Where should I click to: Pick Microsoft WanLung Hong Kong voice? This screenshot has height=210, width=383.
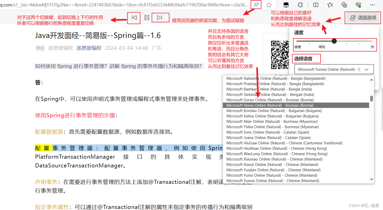(296, 154)
